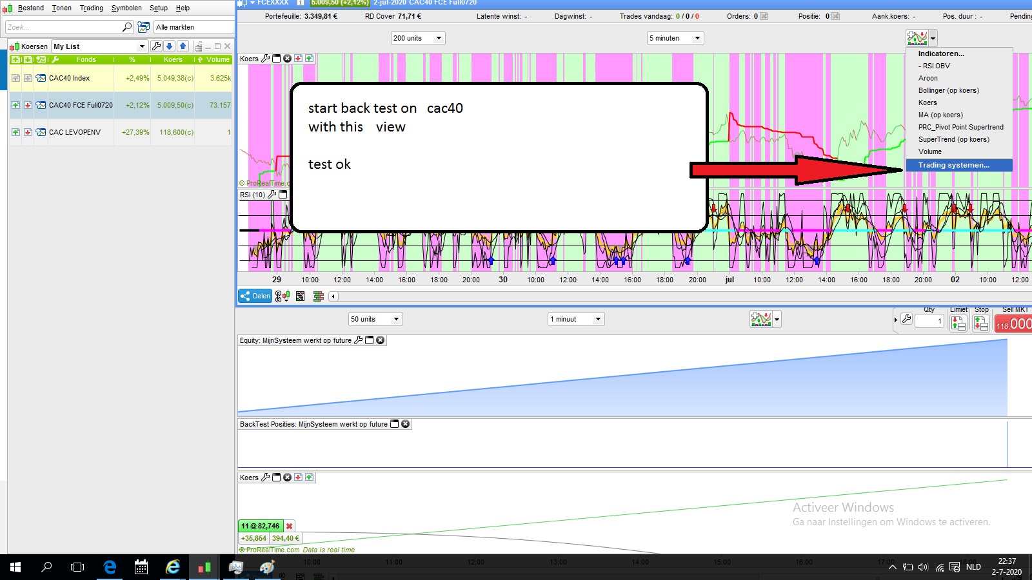This screenshot has height=580, width=1032.
Task: Open list settings wrench in Koersen panel
Action: (x=156, y=46)
